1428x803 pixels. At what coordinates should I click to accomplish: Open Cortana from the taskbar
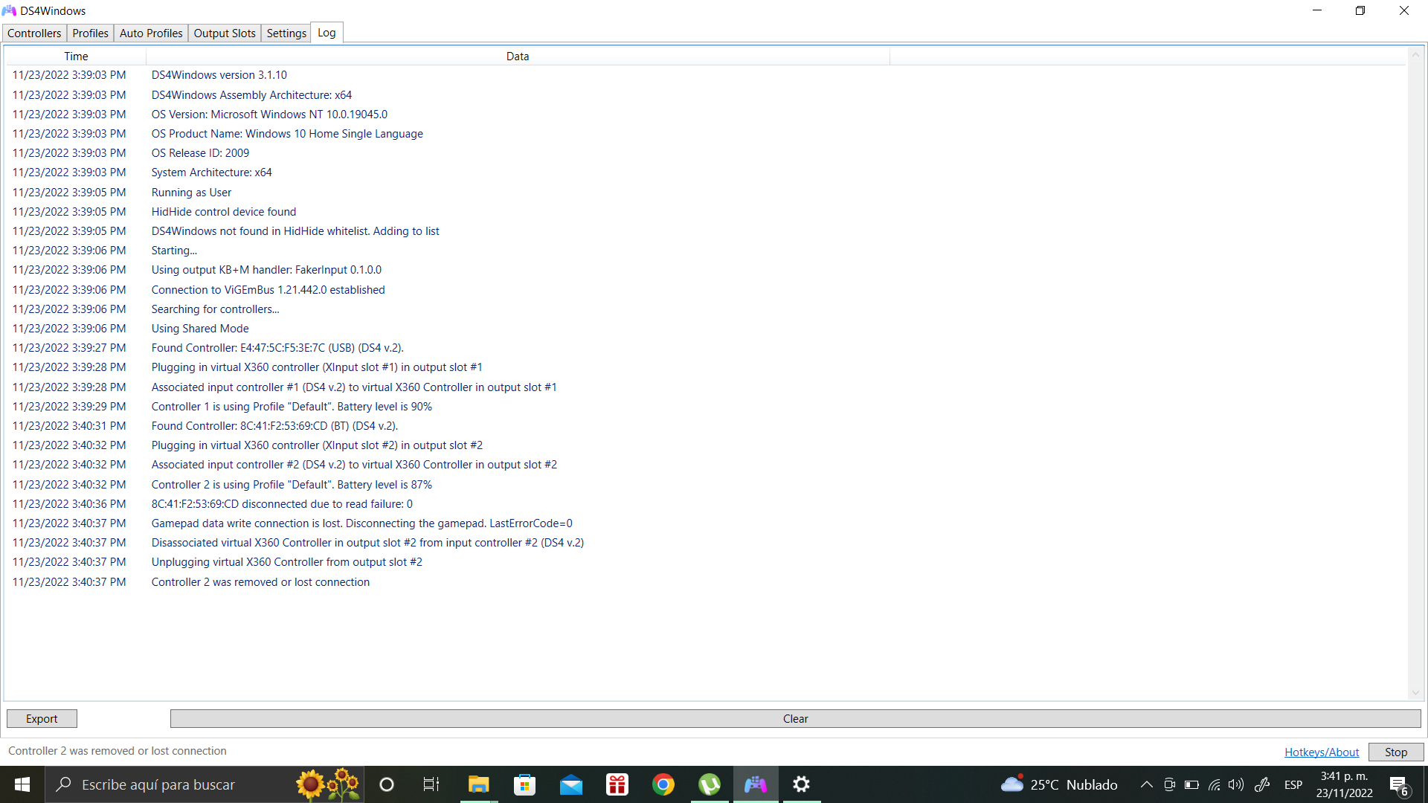click(x=386, y=784)
